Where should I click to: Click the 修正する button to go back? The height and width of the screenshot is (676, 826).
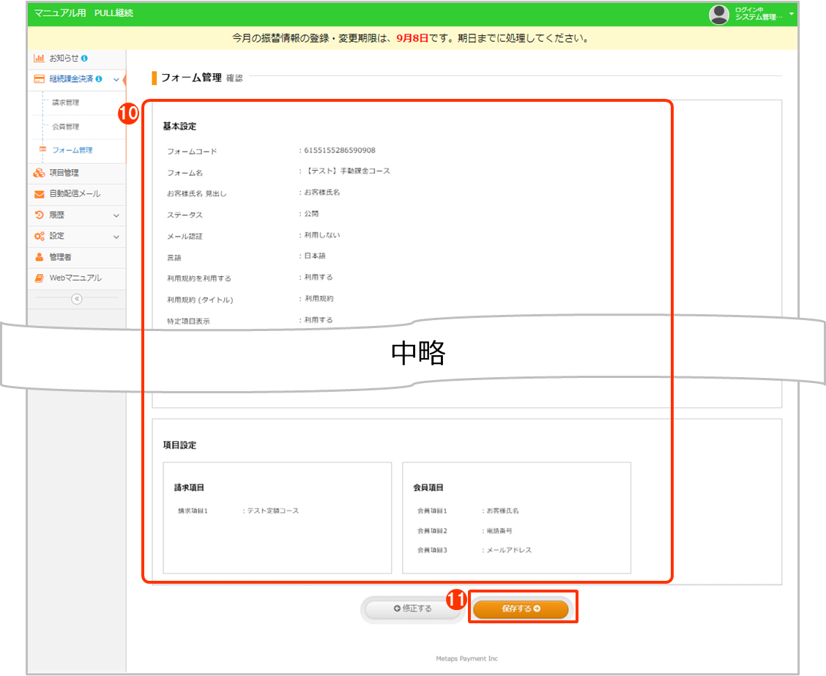[x=412, y=609]
